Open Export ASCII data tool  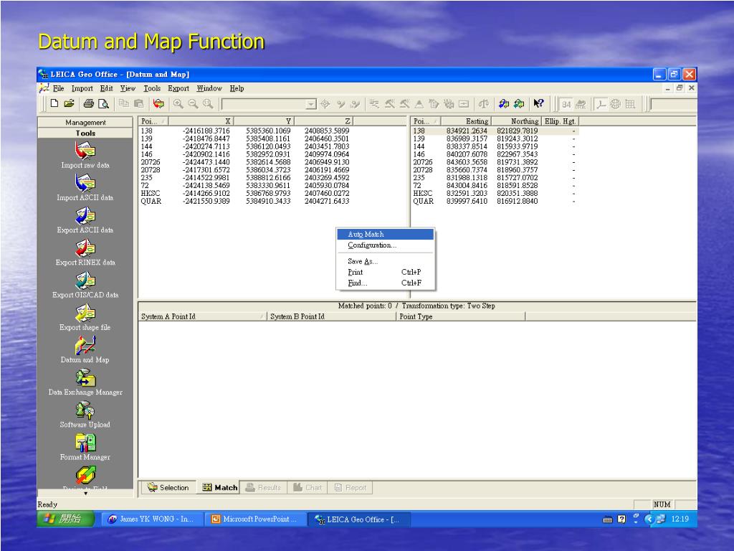(85, 220)
